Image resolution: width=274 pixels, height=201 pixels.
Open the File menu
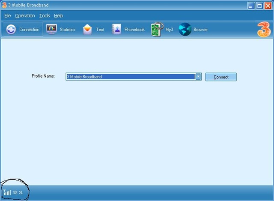[x=8, y=16]
